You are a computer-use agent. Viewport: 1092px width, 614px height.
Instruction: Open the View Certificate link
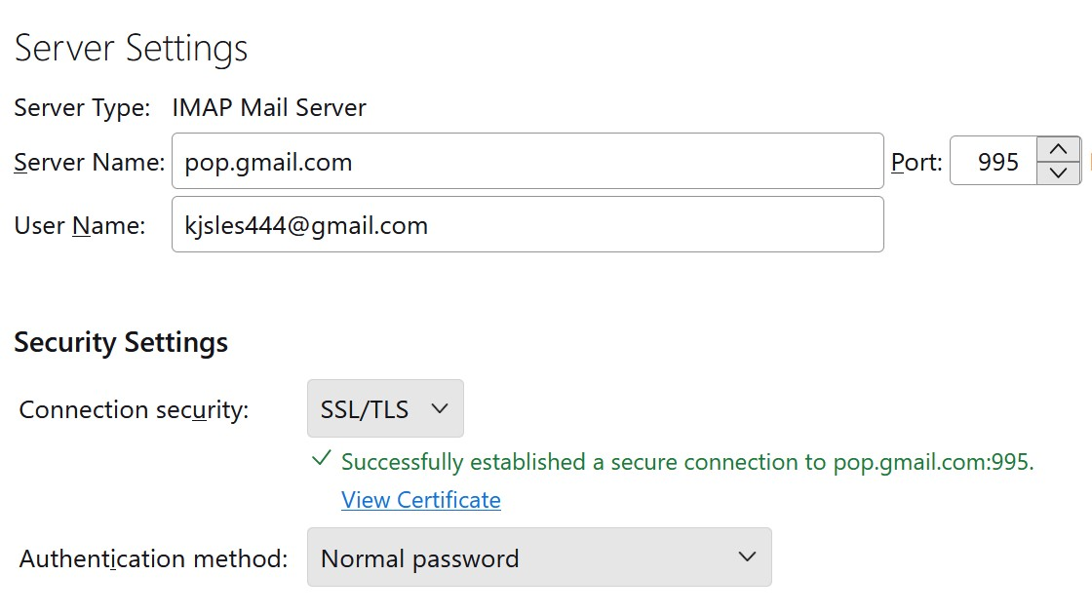click(x=420, y=500)
